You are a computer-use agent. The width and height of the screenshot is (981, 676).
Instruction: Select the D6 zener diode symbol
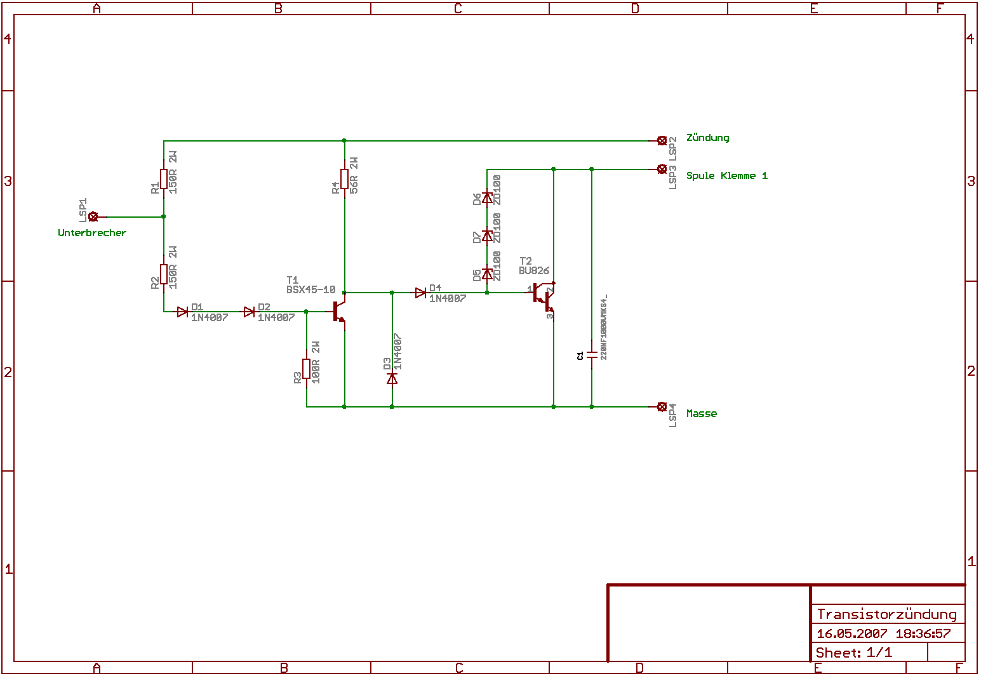pyautogui.click(x=488, y=197)
